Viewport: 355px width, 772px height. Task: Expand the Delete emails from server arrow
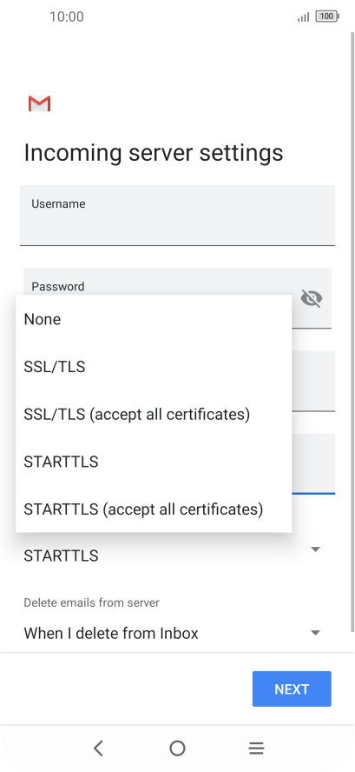[316, 633]
